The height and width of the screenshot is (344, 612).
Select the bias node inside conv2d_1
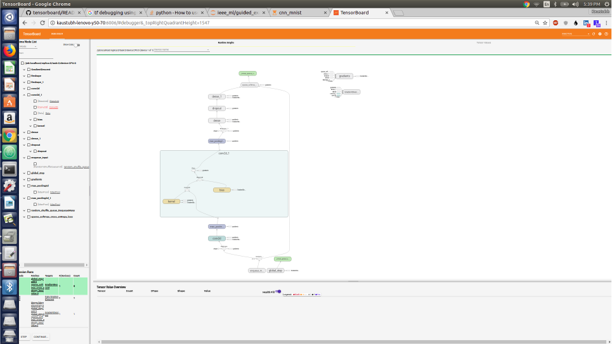click(222, 190)
